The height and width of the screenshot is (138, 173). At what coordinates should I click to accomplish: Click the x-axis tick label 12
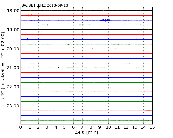pyautogui.click(x=126, y=127)
